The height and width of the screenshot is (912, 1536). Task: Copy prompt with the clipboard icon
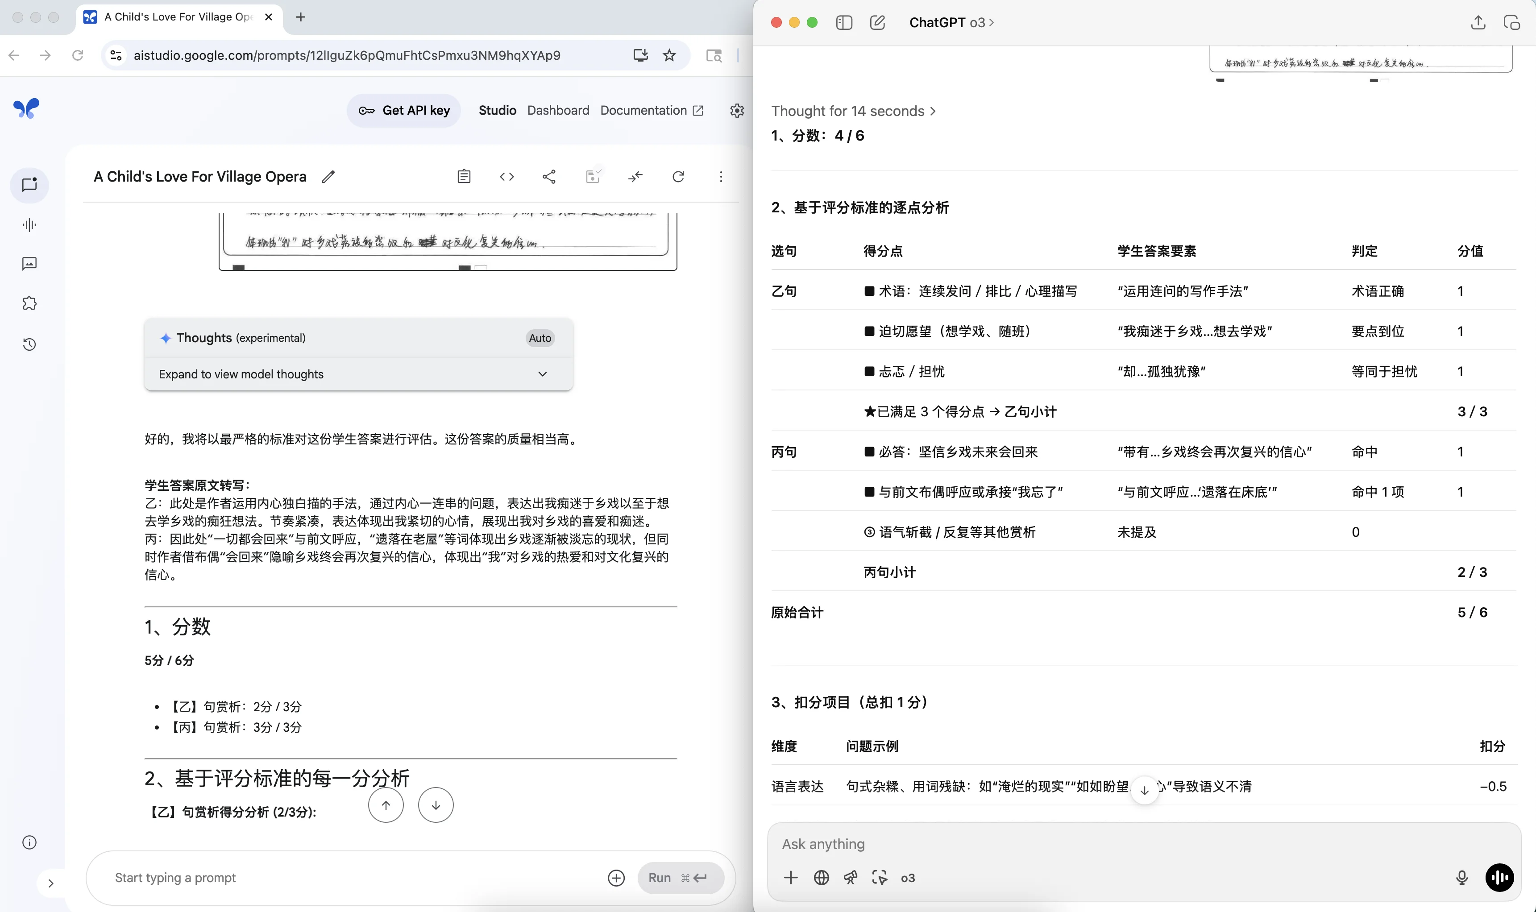tap(464, 176)
